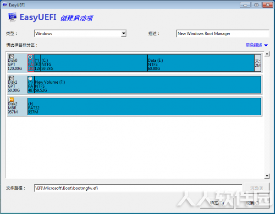Screen dimensions: 275x214
Task: Click the file path field with bootmgfw.efi
Action: click(138, 188)
